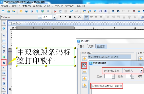Zoom to actual size magnifier icon

(x=95, y=11)
